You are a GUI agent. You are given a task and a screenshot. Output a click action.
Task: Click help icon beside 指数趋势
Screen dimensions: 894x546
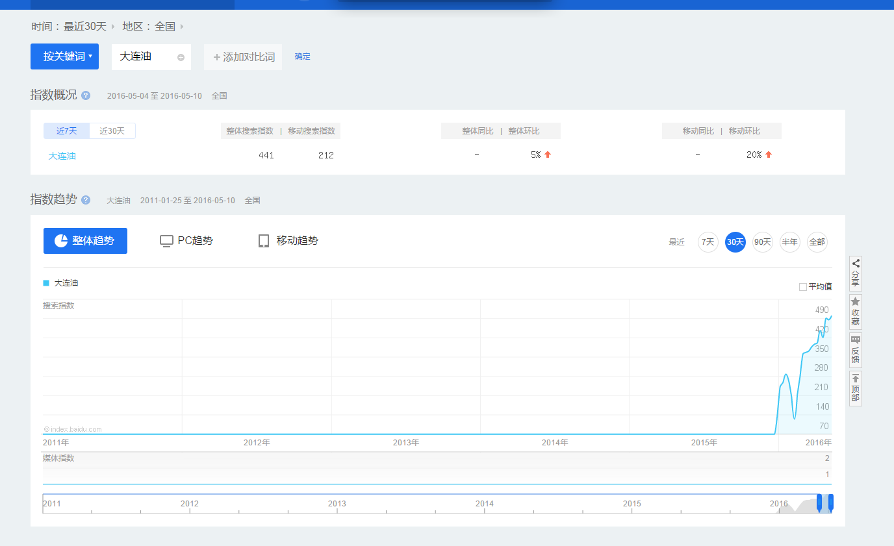[x=86, y=200]
